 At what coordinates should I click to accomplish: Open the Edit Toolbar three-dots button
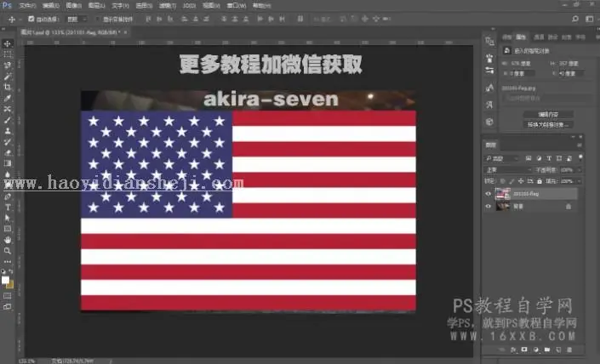8,262
